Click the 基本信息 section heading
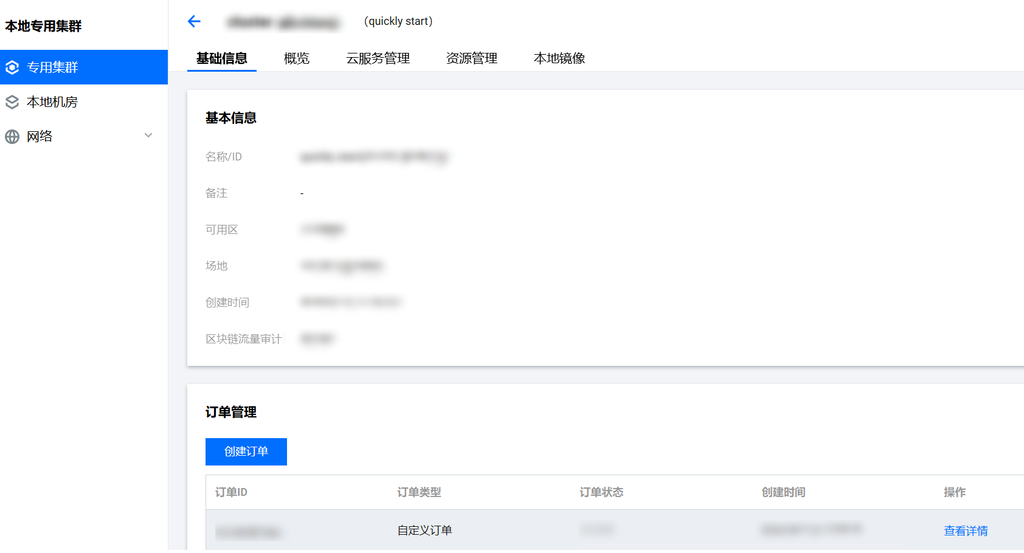Image resolution: width=1024 pixels, height=553 pixels. pyautogui.click(x=231, y=118)
